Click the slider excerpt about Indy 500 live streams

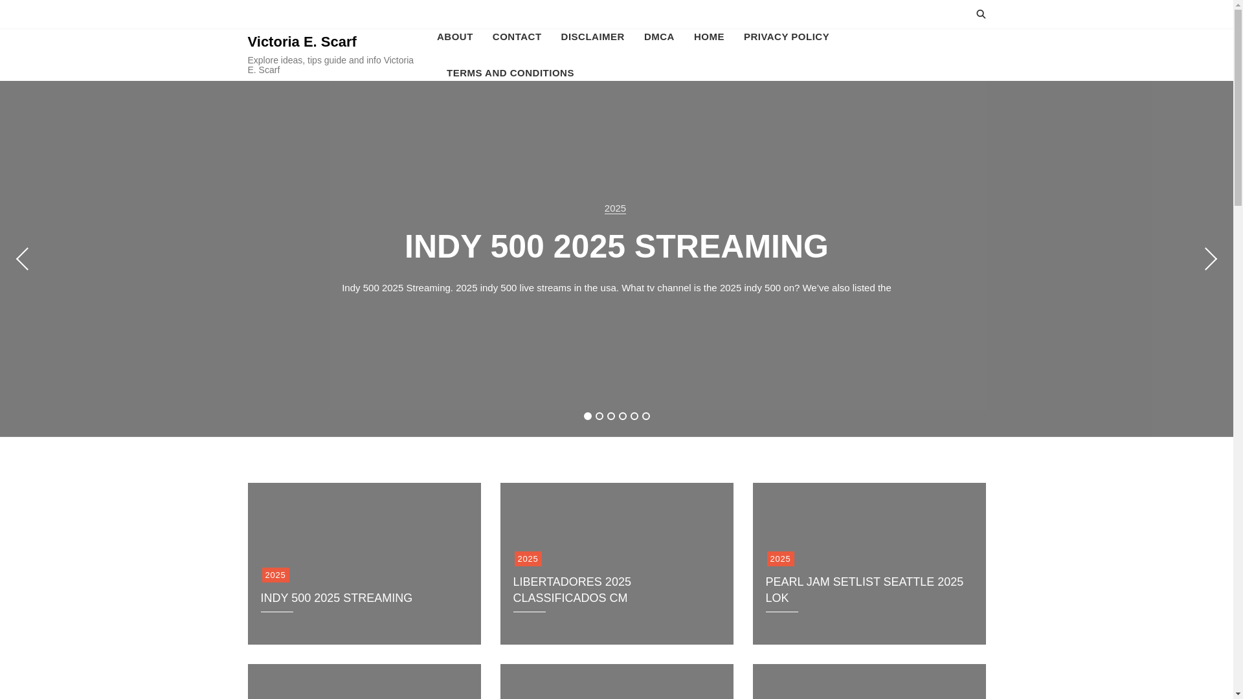(x=616, y=288)
